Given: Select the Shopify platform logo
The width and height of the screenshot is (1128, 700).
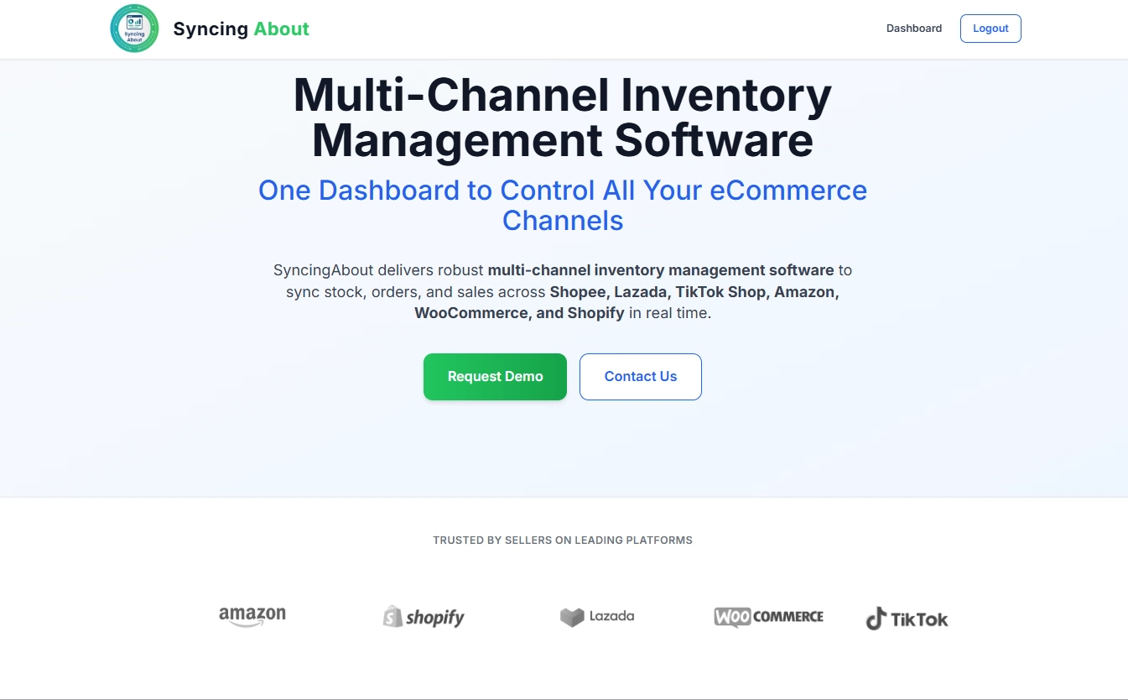Looking at the screenshot, I should pos(424,618).
